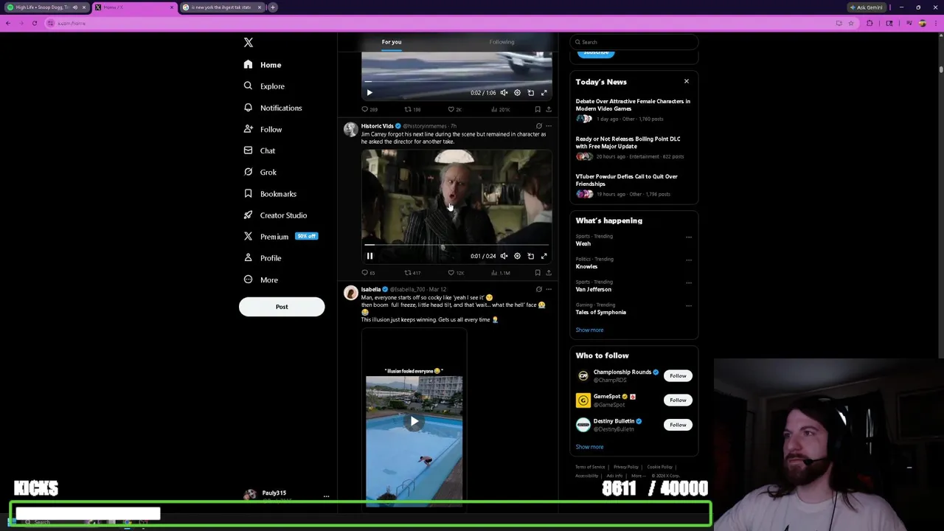Open Grok from the sidebar
The height and width of the screenshot is (531, 944).
tap(260, 172)
